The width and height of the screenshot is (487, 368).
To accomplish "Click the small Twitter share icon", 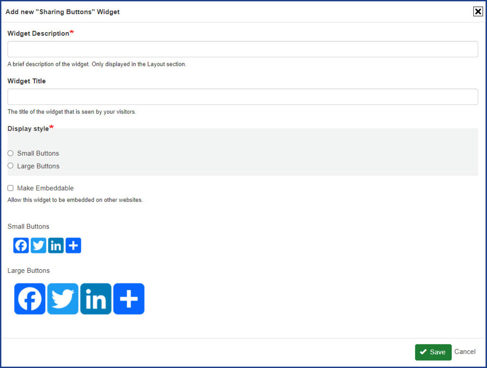I will coord(38,246).
